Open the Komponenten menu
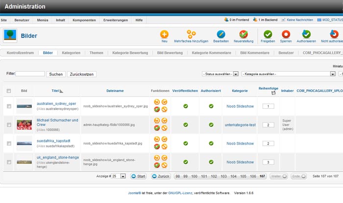 [84, 20]
